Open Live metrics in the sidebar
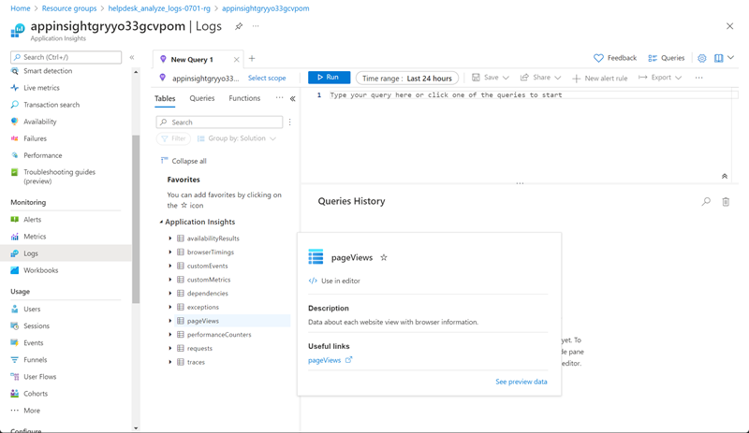This screenshot has height=433, width=749. (x=41, y=88)
